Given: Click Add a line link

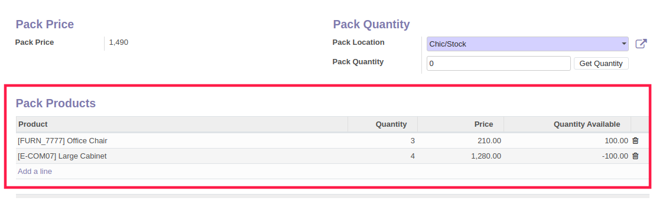Looking at the screenshot, I should 35,172.
